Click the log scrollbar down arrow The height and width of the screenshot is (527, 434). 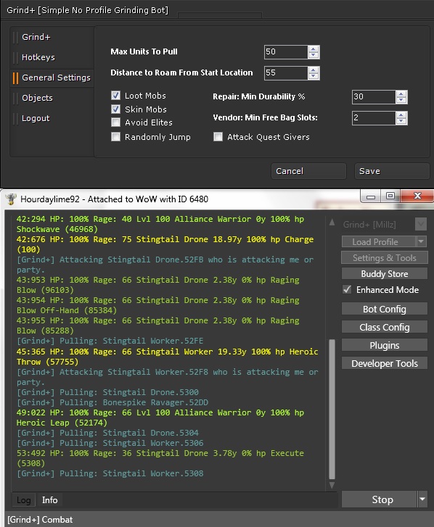click(x=332, y=486)
